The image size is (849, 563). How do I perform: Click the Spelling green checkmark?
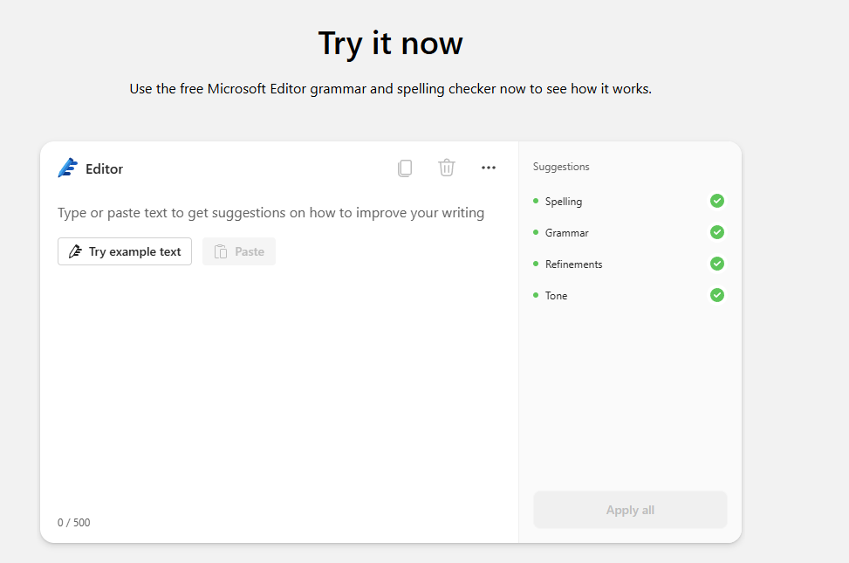point(717,201)
